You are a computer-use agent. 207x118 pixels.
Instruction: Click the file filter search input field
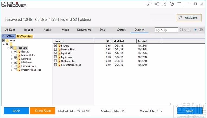[x=166, y=30]
